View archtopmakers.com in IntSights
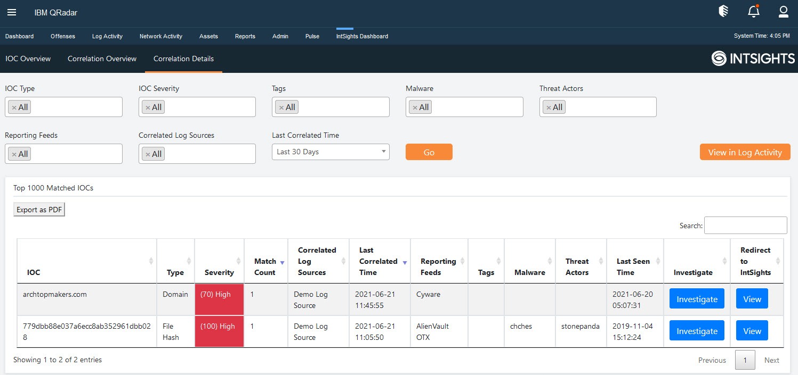Viewport: 798px width, 375px height. pos(752,299)
